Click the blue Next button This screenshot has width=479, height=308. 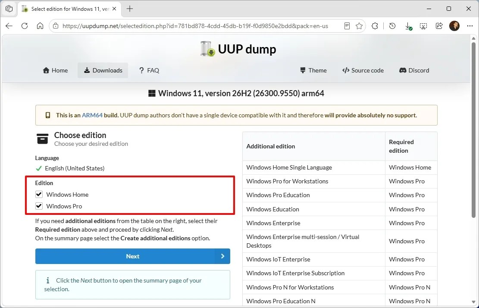click(133, 256)
